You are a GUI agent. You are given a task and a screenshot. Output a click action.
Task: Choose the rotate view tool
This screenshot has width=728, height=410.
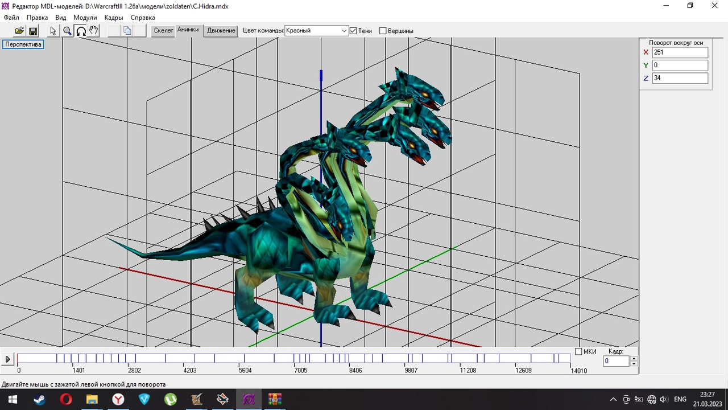(x=81, y=31)
